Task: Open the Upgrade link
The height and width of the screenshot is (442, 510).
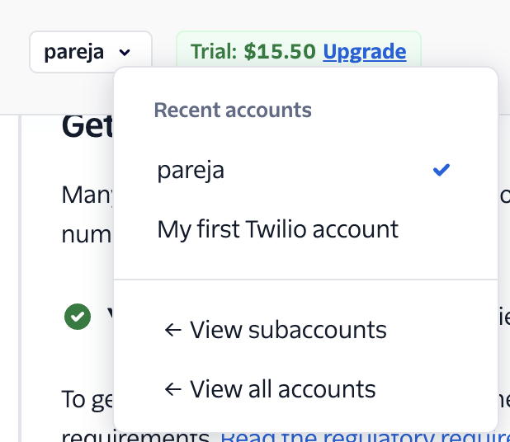Action: click(364, 51)
